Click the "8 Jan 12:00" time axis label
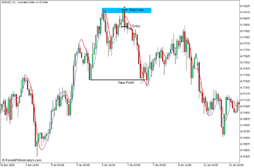This screenshot has height=168, width=254. pyautogui.click(x=185, y=165)
